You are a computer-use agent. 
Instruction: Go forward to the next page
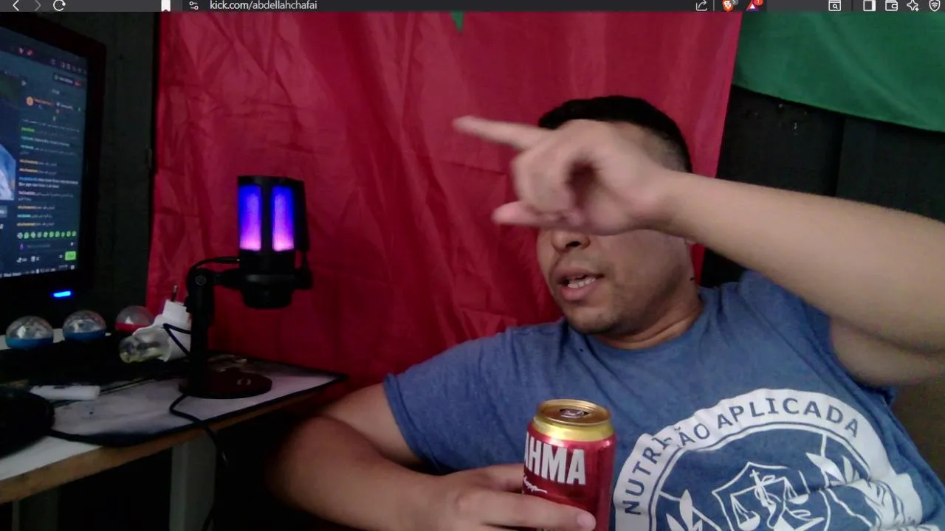click(x=38, y=5)
